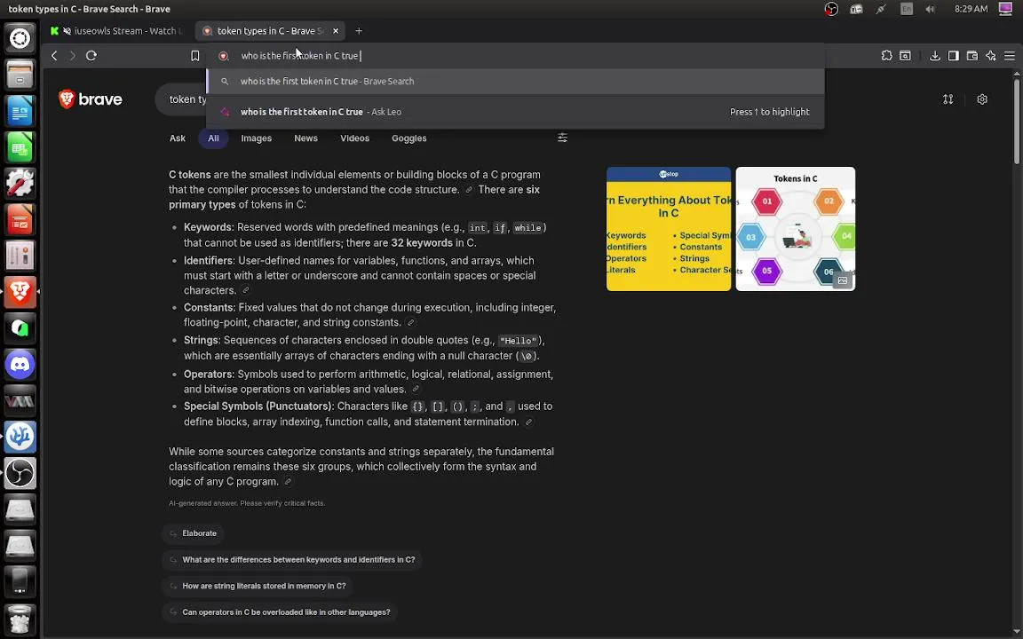Open LibreOffice Impress from the dock
This screenshot has width=1023, height=639.
[20, 219]
